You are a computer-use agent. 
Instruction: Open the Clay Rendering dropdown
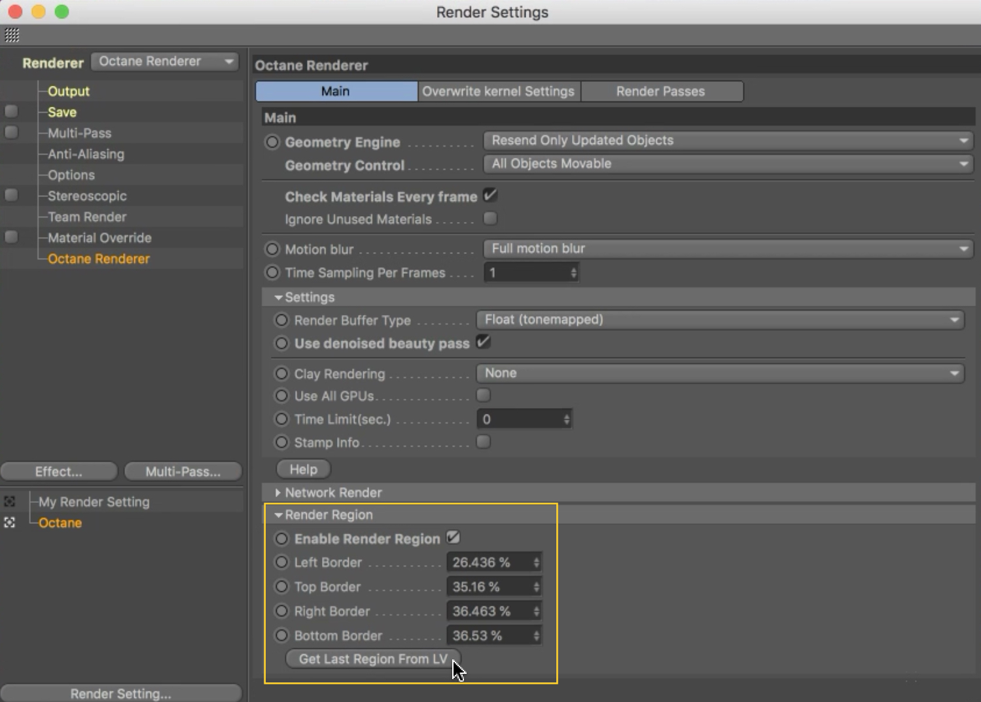[720, 373]
